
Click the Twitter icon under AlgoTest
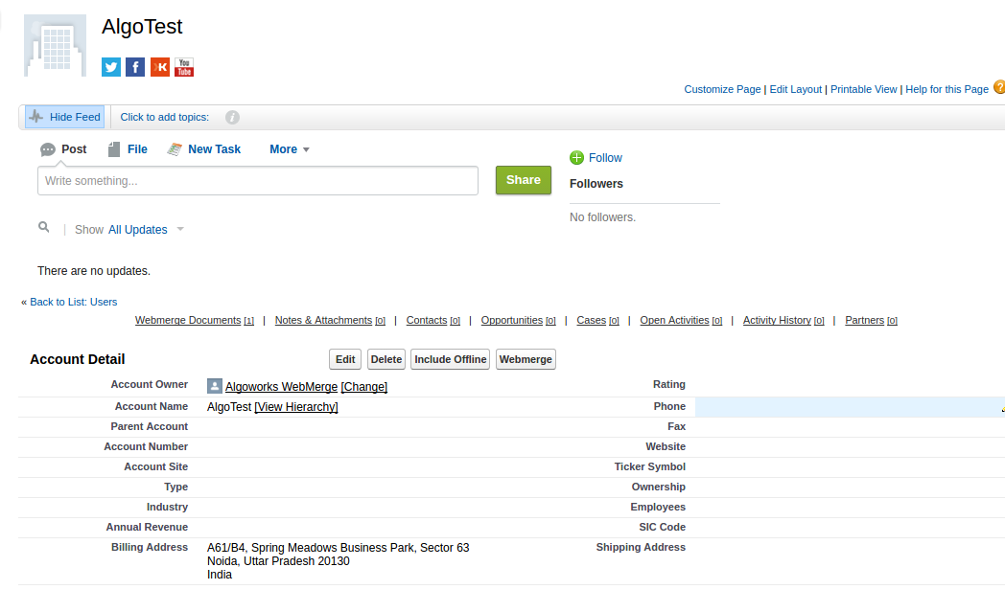[x=111, y=67]
